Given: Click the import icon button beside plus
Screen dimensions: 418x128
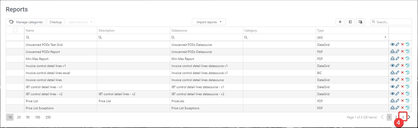Looking at the screenshot, I should pyautogui.click(x=350, y=22).
